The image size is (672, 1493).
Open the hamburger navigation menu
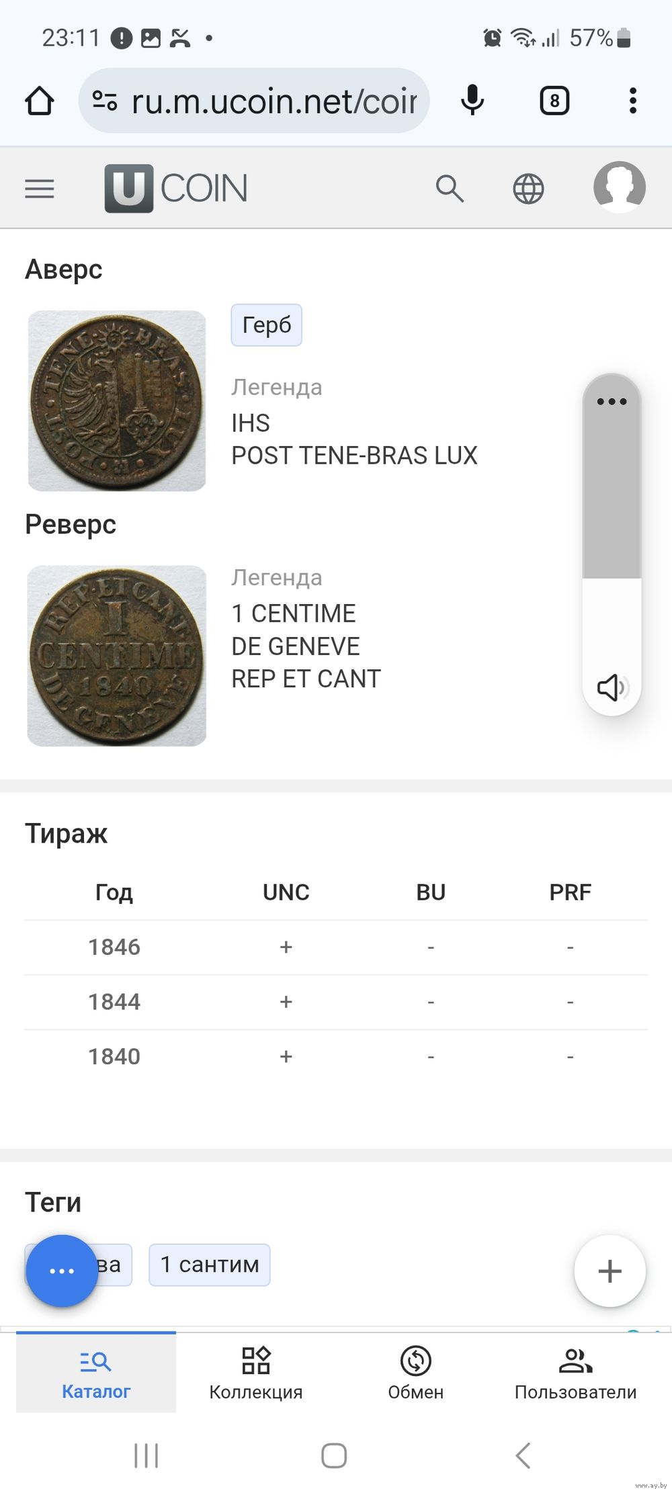40,189
